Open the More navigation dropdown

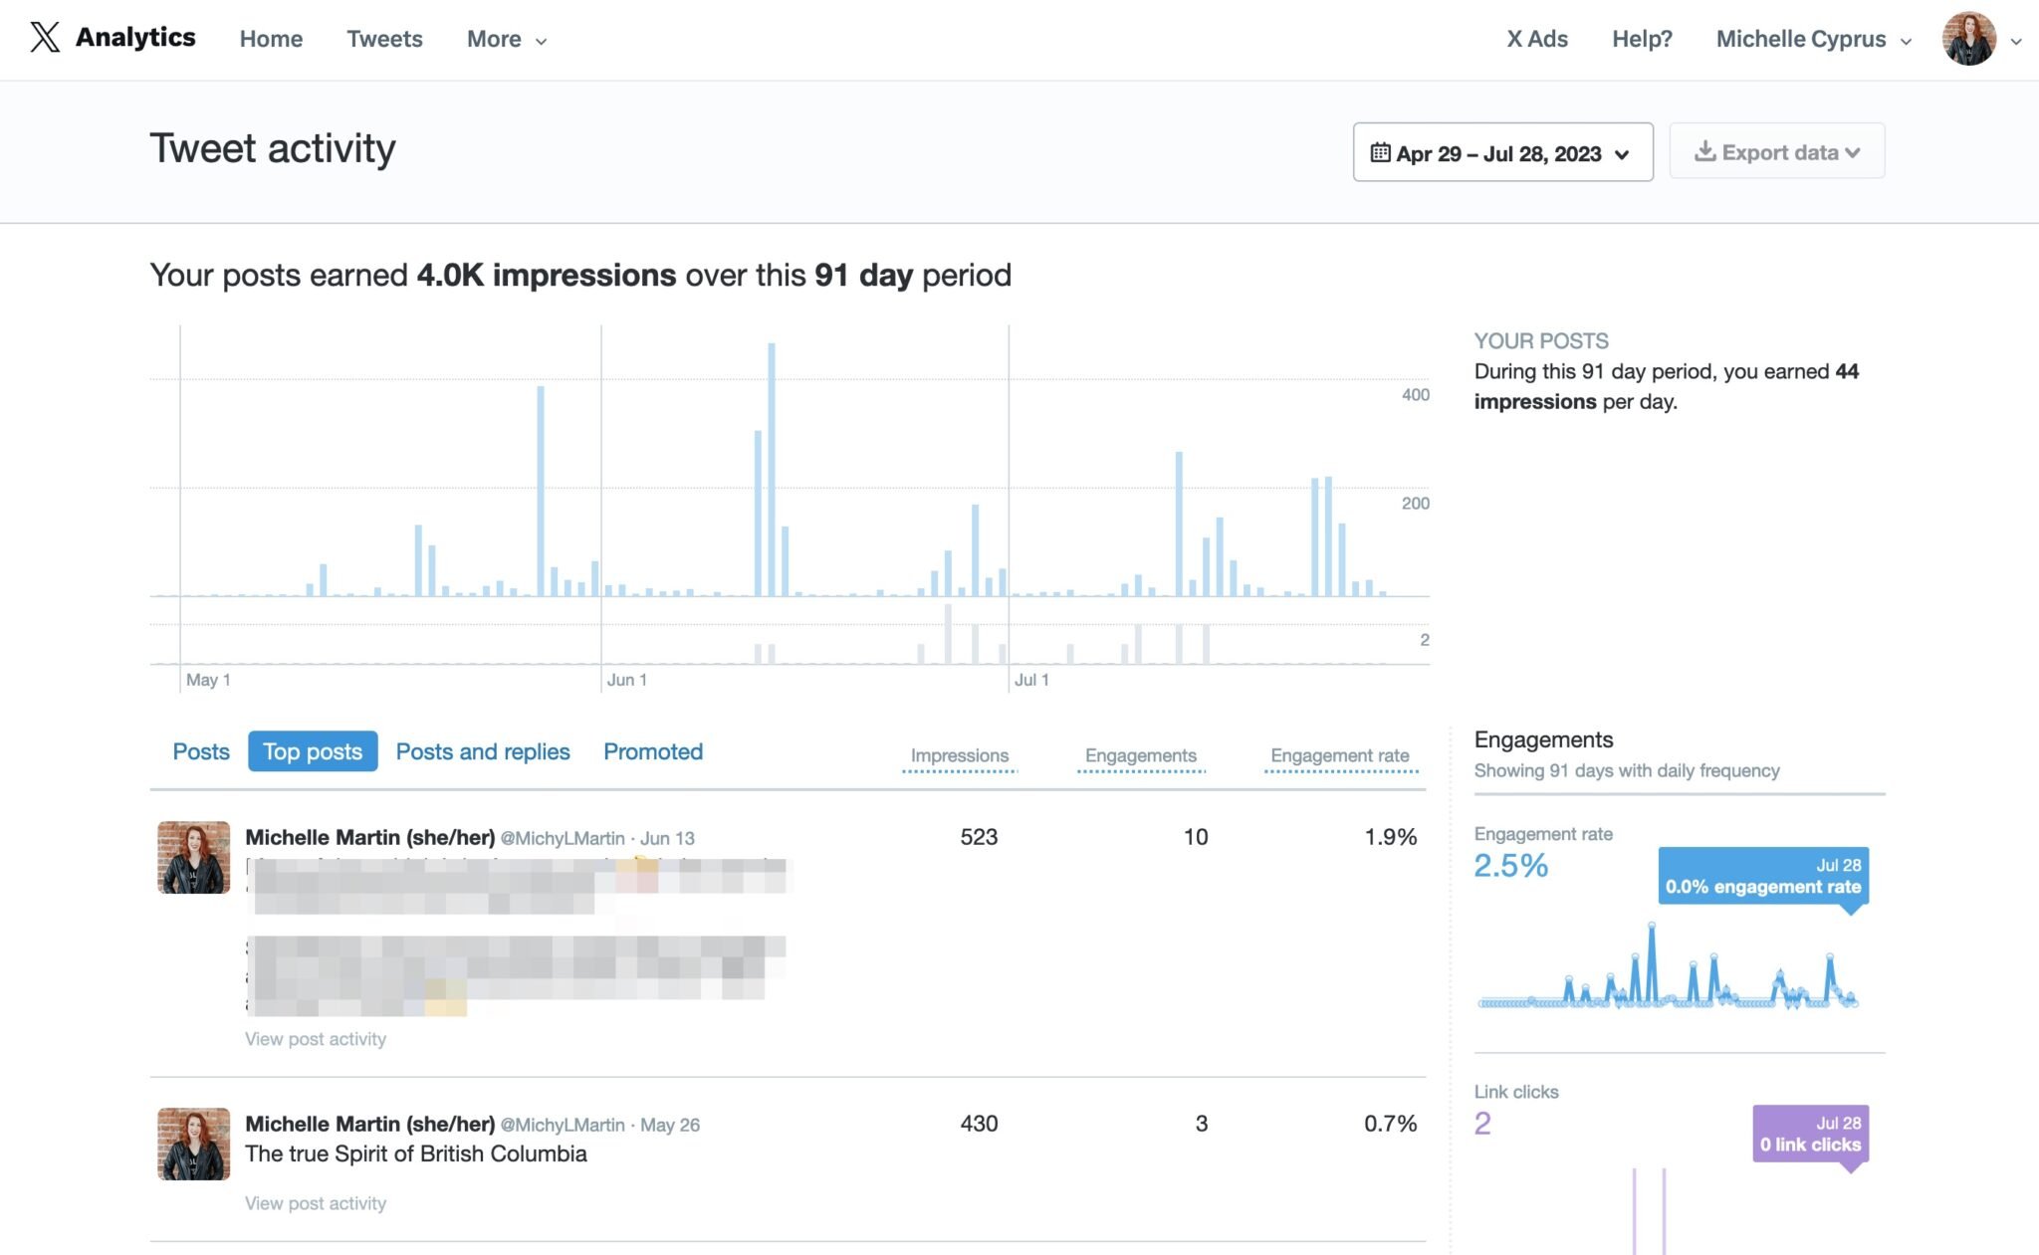(x=505, y=40)
